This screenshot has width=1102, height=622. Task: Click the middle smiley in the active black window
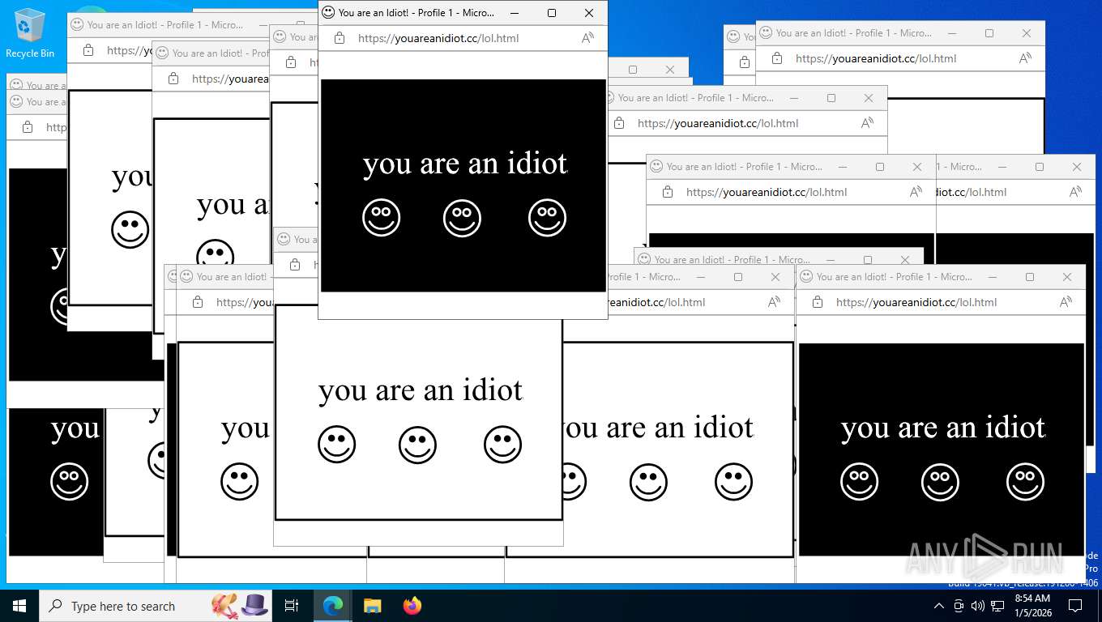[463, 218]
